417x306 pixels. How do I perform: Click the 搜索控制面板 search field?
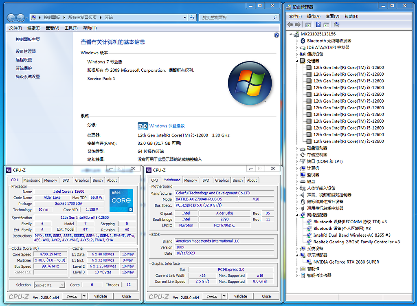[235, 18]
